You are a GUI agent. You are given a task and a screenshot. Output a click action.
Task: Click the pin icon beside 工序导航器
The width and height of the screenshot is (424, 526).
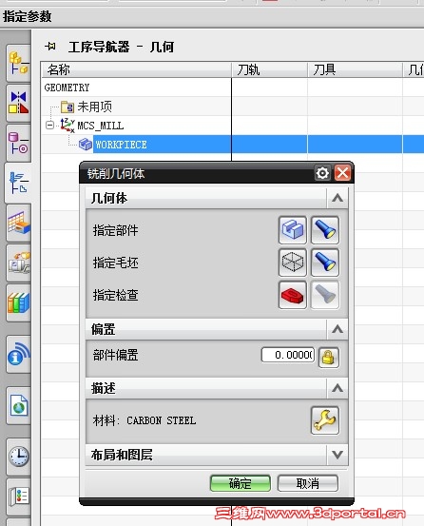click(x=50, y=46)
